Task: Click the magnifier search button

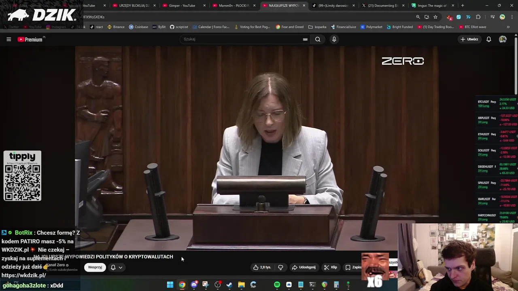Action: coord(318,39)
